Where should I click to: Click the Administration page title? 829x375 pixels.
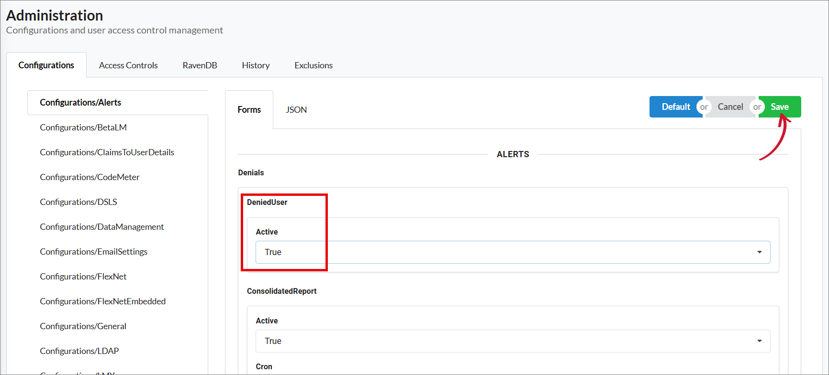[55, 15]
